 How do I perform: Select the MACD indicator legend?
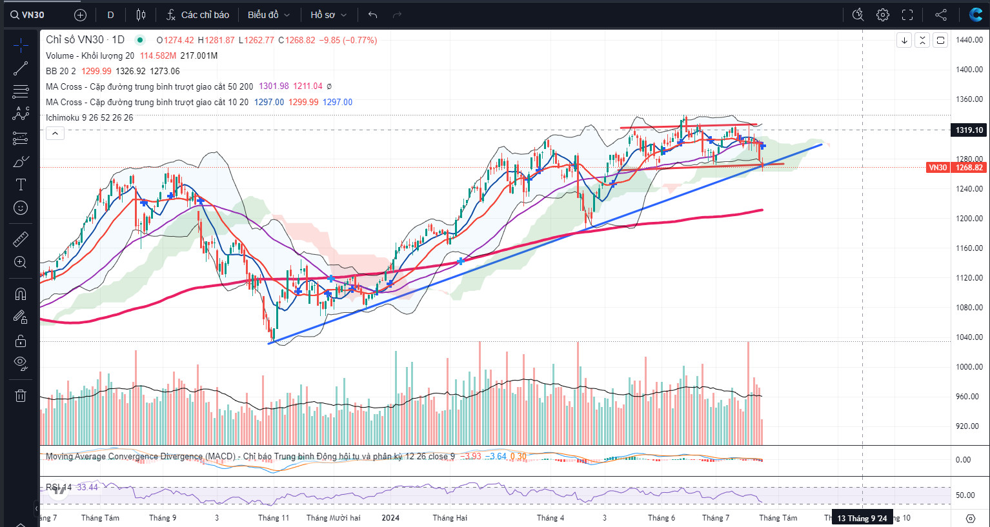(x=250, y=456)
